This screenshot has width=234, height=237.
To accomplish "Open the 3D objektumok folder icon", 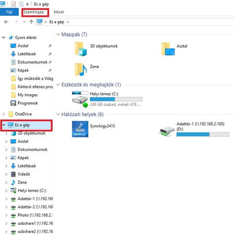I will (x=80, y=49).
